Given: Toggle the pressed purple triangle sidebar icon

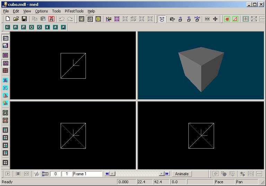Looking at the screenshot, I should coord(6,63).
